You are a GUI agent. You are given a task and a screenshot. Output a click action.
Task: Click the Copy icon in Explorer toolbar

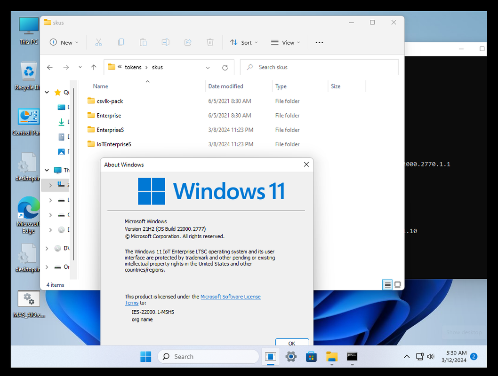(121, 42)
